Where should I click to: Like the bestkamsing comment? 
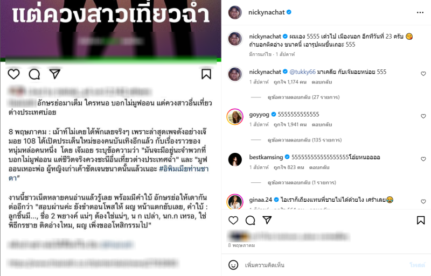(x=423, y=159)
